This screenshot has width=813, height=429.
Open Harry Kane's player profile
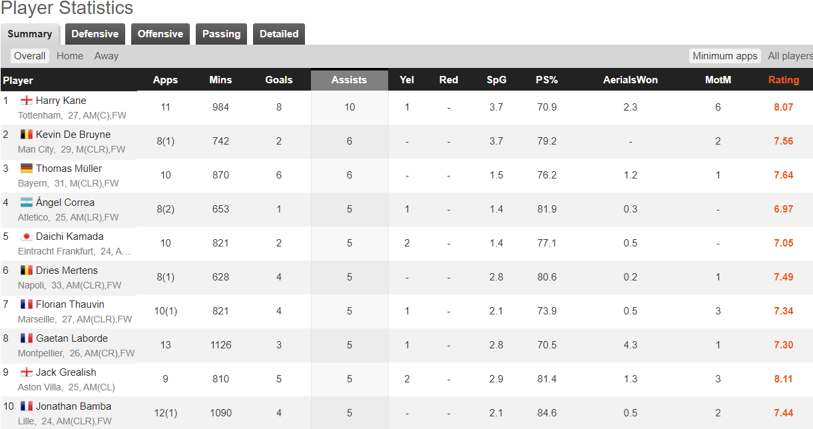tap(61, 101)
